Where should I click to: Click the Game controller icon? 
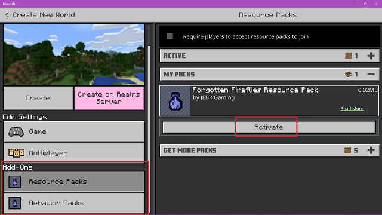16,131
